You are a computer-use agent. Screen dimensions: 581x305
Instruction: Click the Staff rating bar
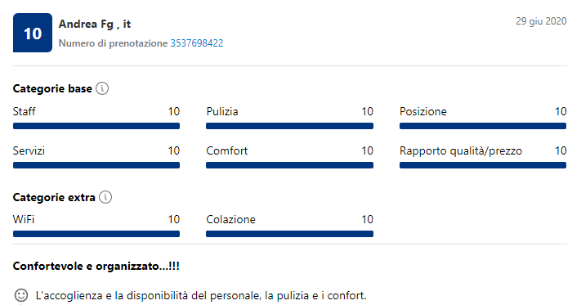[x=96, y=126]
